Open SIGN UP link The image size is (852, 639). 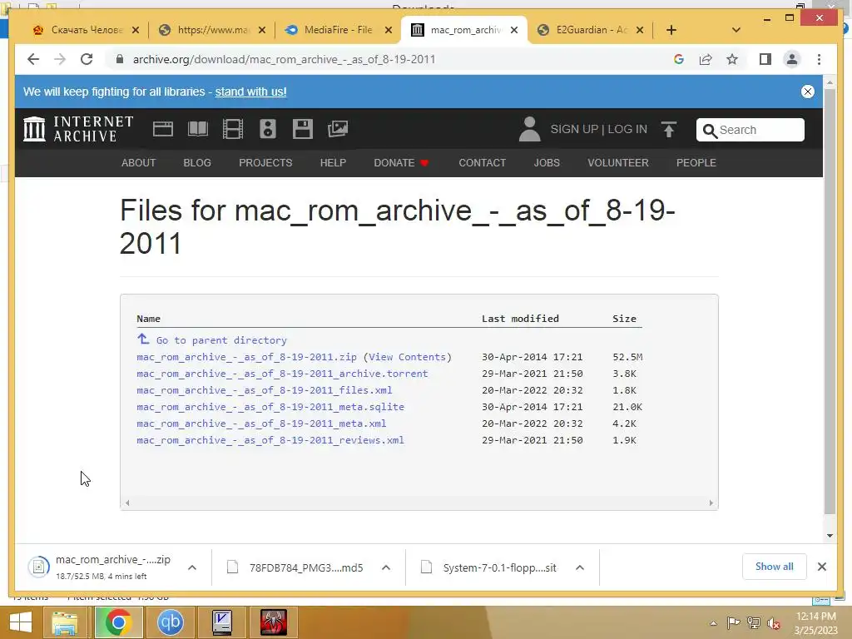coord(574,129)
